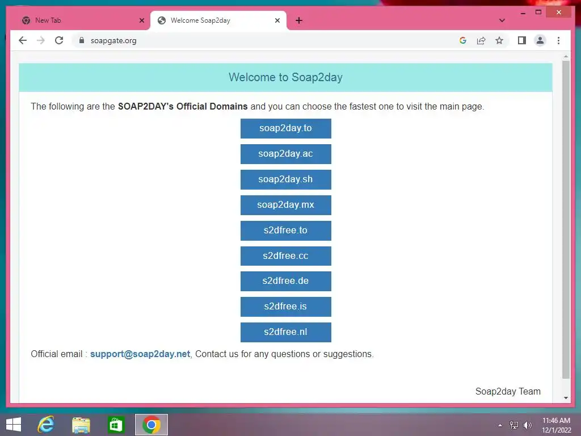This screenshot has width=581, height=436.
Task: Go to the soap2day.mx domain
Action: 286,205
